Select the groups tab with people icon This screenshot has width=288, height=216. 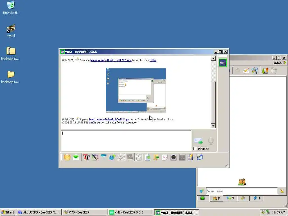(243, 198)
